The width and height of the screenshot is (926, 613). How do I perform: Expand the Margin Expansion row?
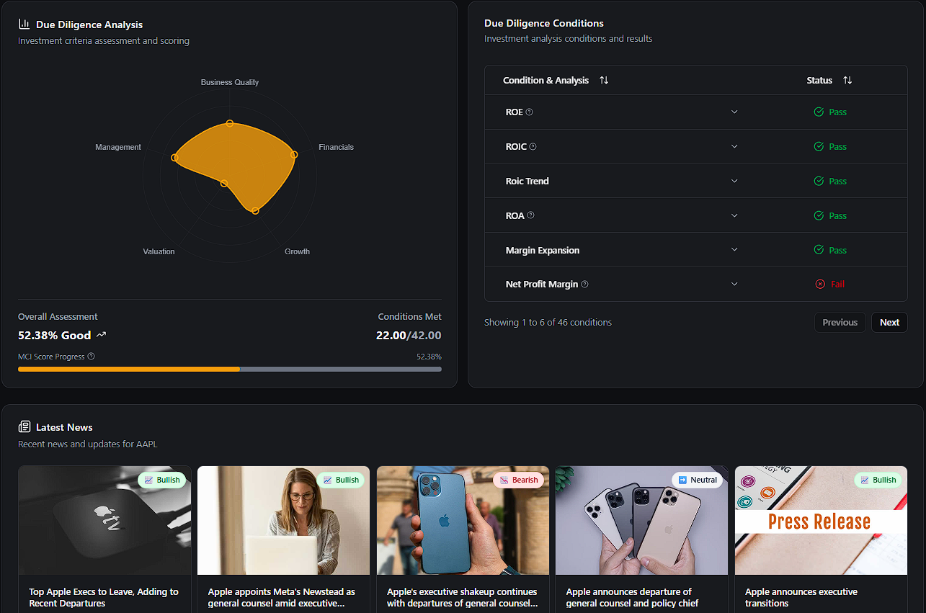[x=734, y=249]
